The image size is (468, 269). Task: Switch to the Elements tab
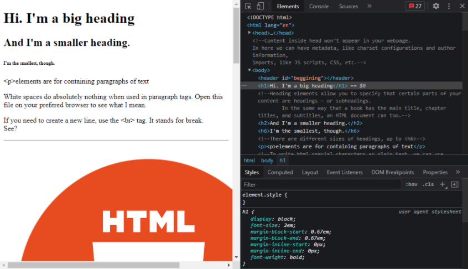click(288, 6)
